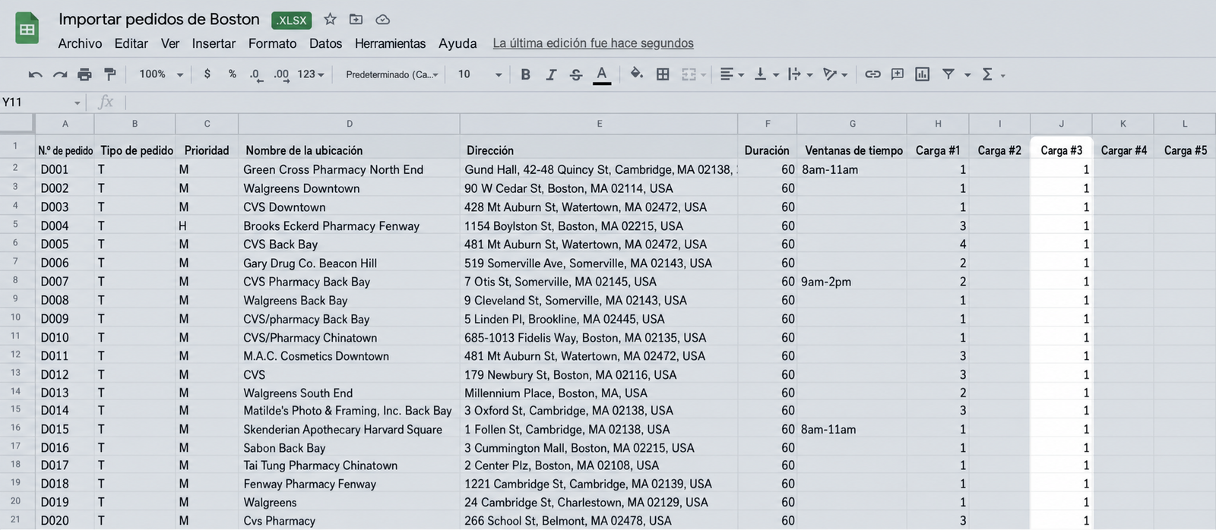Toggle italic formatting
Image resolution: width=1216 pixels, height=530 pixels.
551,74
